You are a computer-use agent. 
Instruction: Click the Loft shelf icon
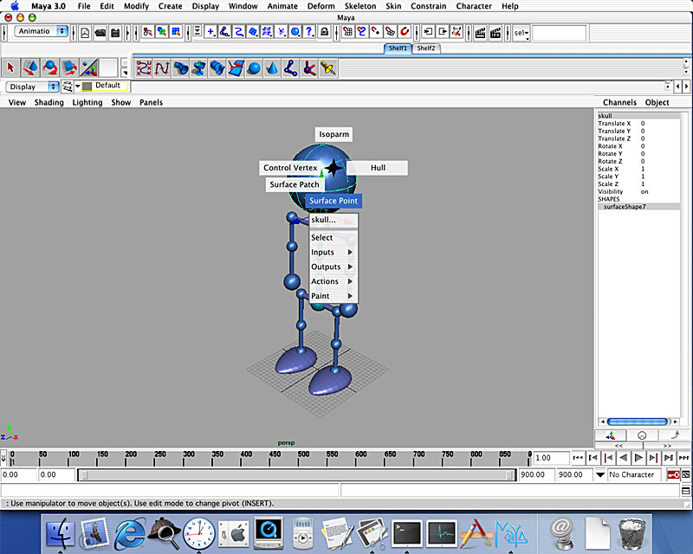pos(217,68)
